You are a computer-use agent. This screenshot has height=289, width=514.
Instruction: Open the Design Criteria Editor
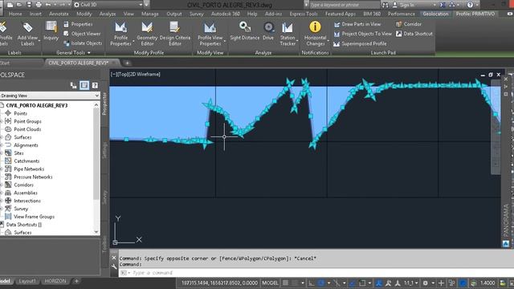point(175,34)
